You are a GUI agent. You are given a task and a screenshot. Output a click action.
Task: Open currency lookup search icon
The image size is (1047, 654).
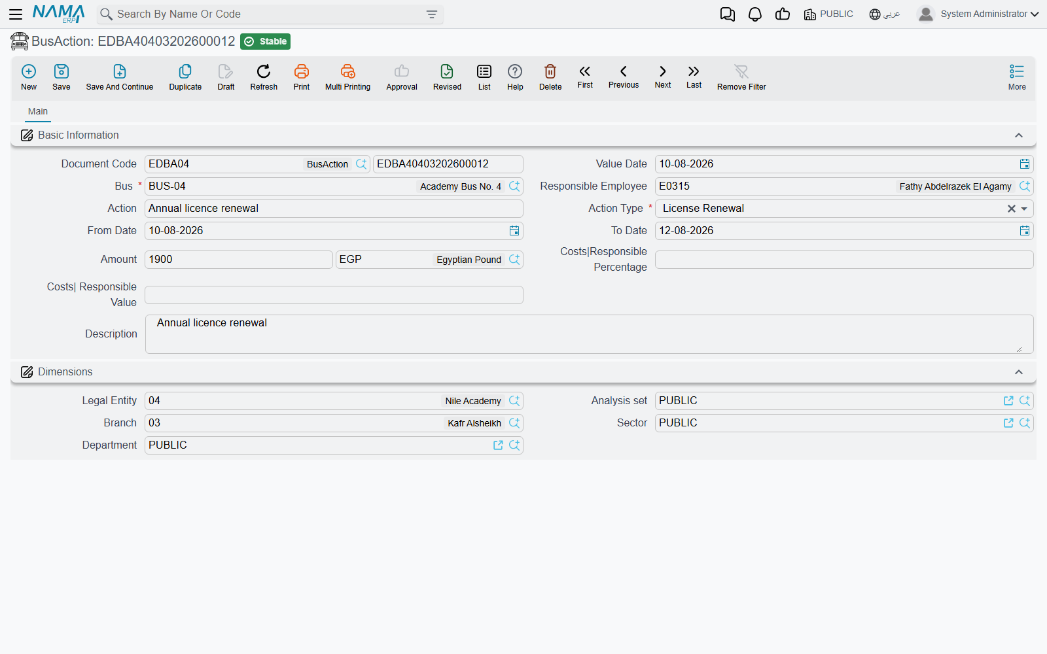tap(514, 260)
